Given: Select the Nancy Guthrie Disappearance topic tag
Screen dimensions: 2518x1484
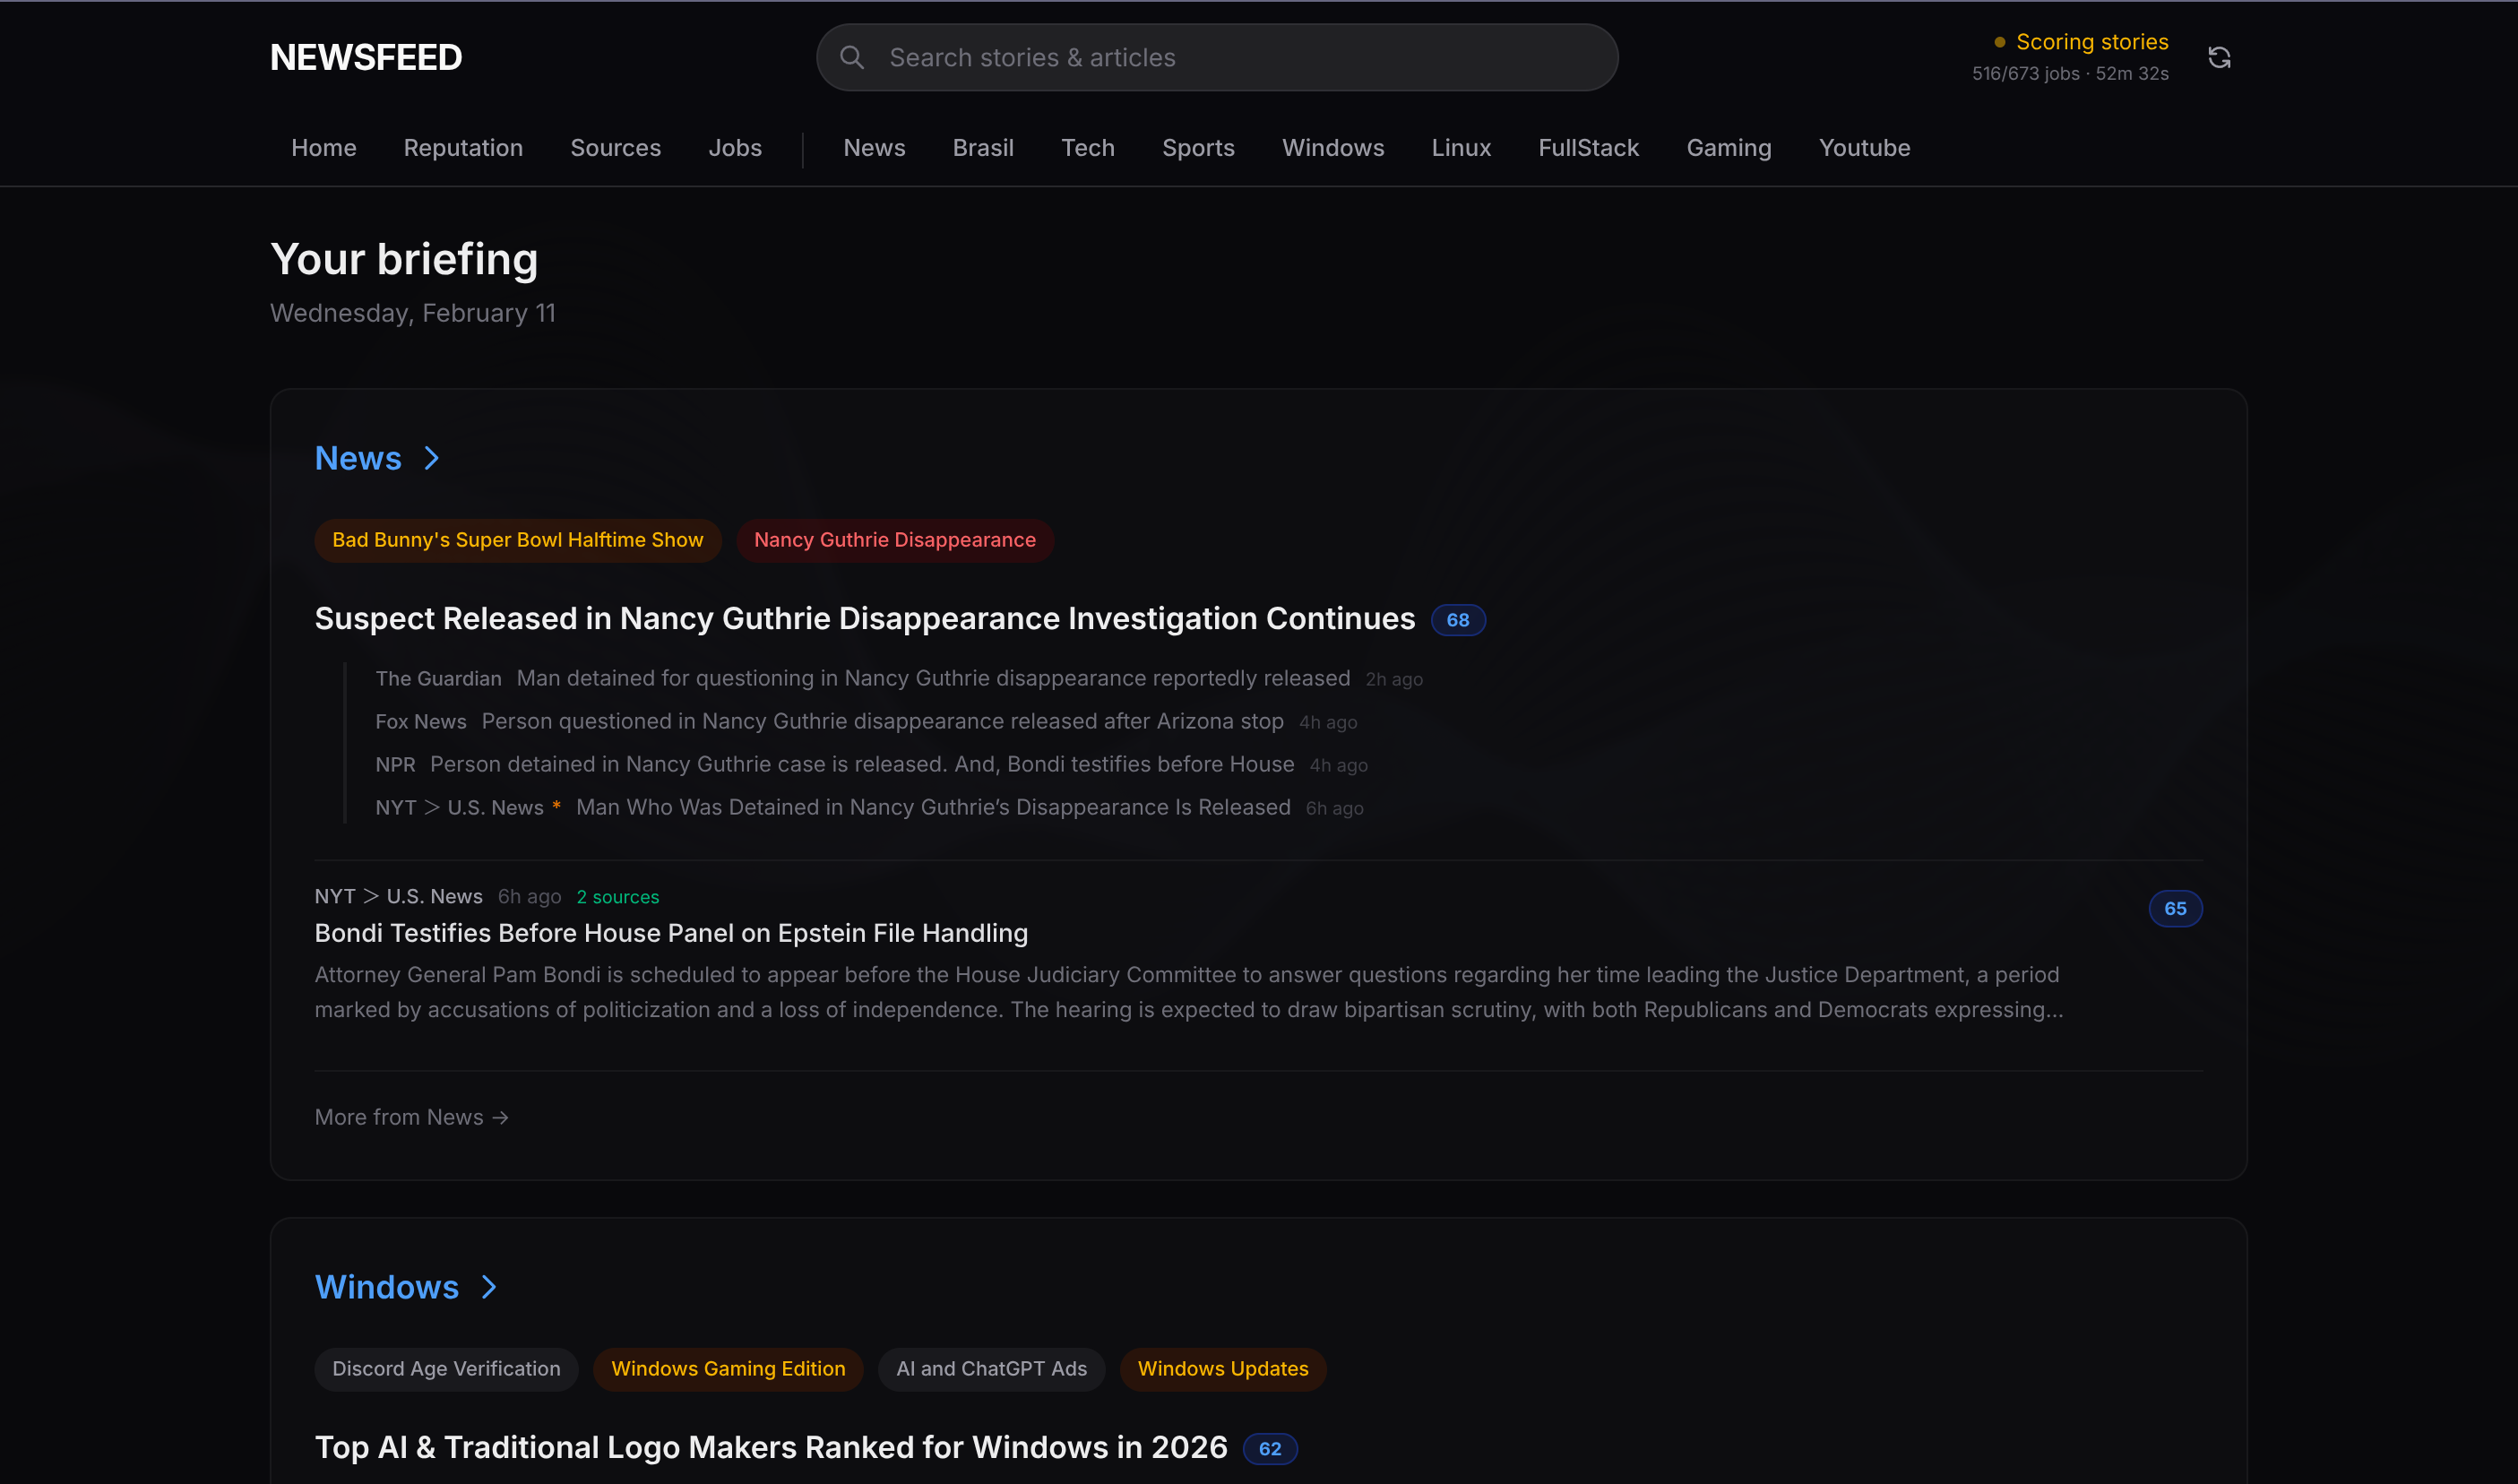Looking at the screenshot, I should (x=894, y=540).
